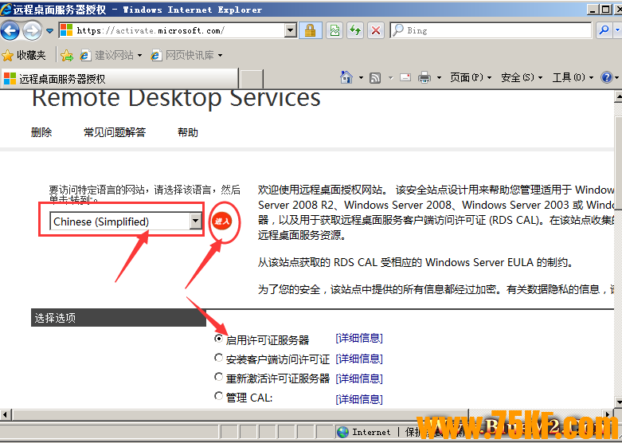Click the Internet Explorer title bar icon
The image size is (622, 443).
[x=6, y=9]
